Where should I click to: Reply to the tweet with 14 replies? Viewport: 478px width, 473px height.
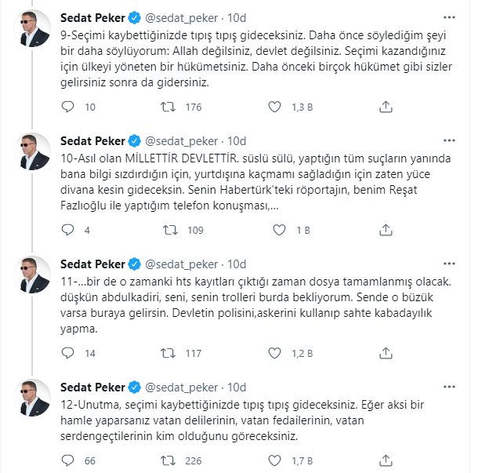pyautogui.click(x=68, y=354)
